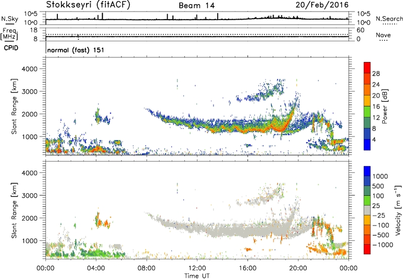Click the '16' power colorbar tick
This screenshot has width=403, height=279.
376,107
